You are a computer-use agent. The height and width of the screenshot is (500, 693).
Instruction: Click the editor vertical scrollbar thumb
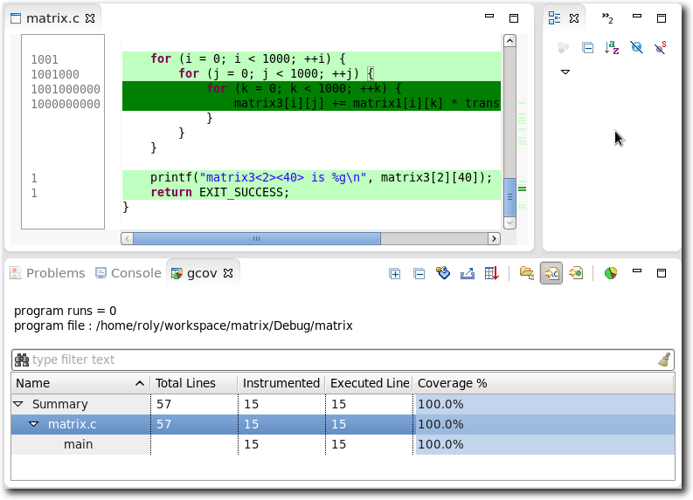[509, 197]
